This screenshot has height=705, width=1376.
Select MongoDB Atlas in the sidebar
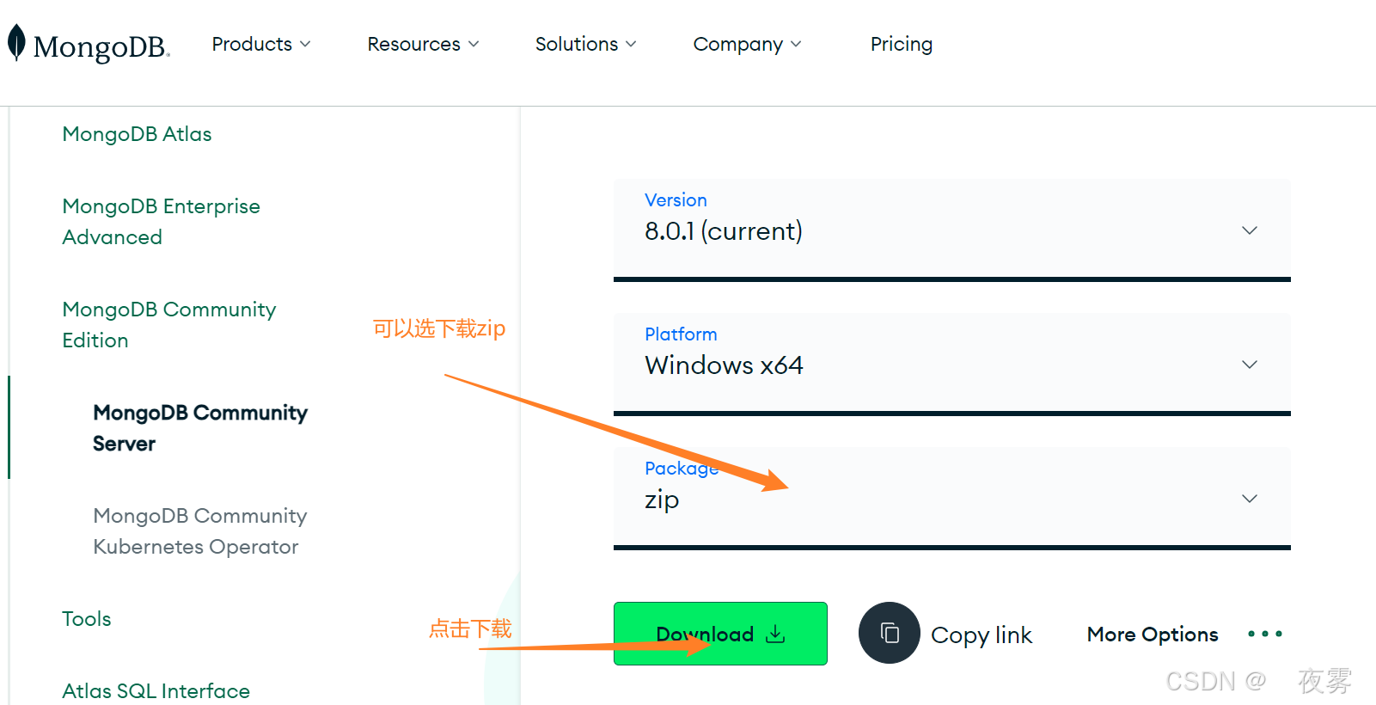pos(136,134)
